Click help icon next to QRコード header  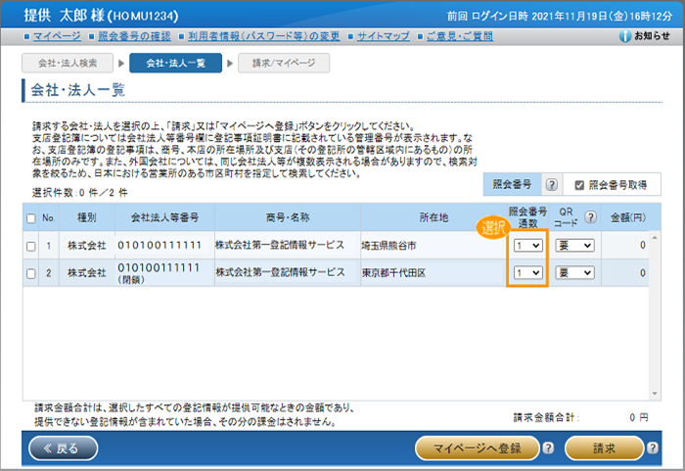[590, 216]
